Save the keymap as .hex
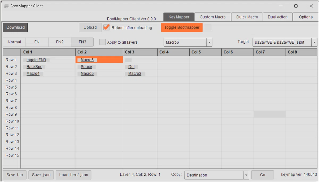319x182 pixels. [x=15, y=175]
